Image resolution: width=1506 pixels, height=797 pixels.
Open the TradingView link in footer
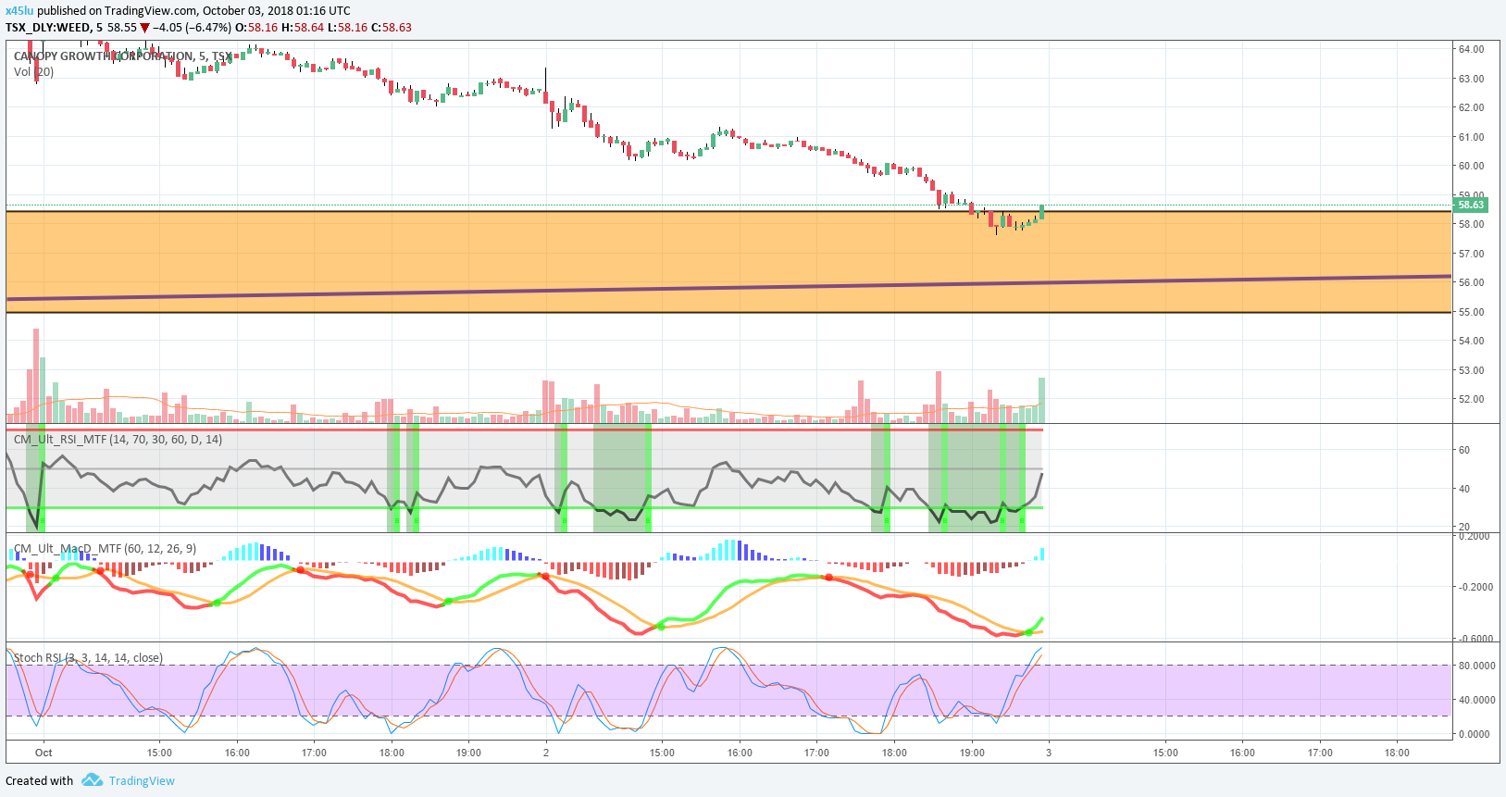142,780
